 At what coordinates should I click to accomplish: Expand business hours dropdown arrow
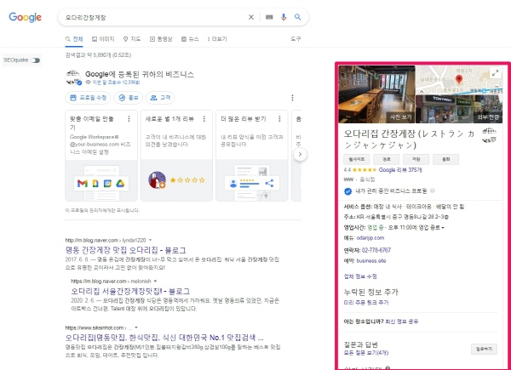(443, 227)
